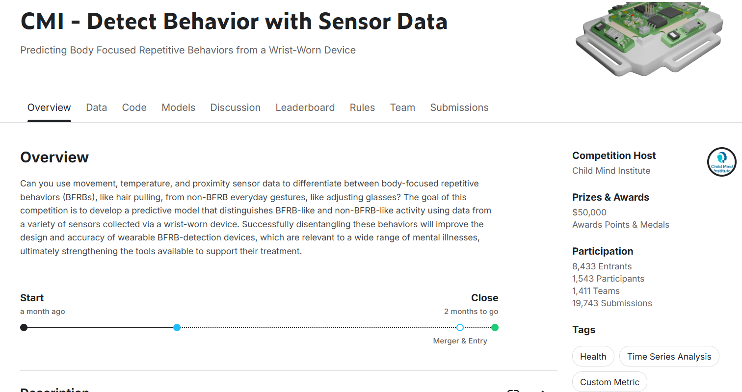Click the Merger & Entry deadline marker

[460, 327]
